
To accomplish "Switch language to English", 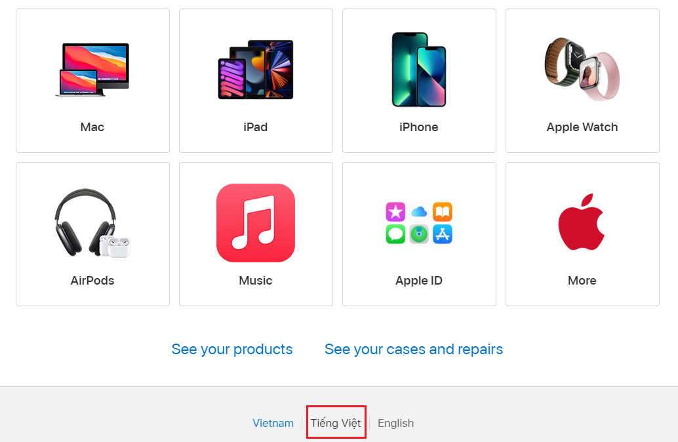I will 395,424.
